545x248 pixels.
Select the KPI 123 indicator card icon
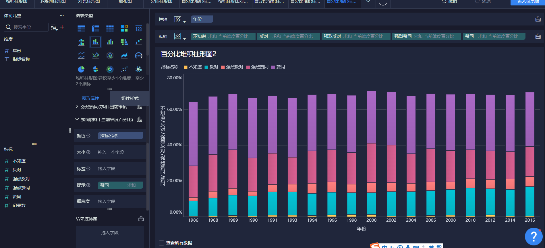tap(139, 29)
